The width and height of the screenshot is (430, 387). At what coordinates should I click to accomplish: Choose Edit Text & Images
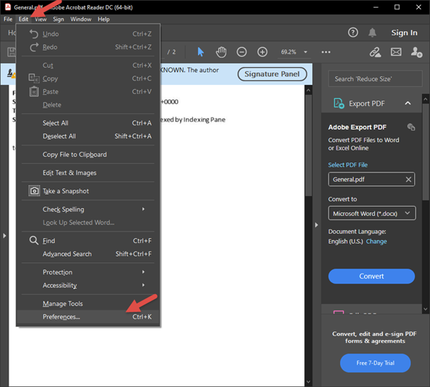pos(88,172)
